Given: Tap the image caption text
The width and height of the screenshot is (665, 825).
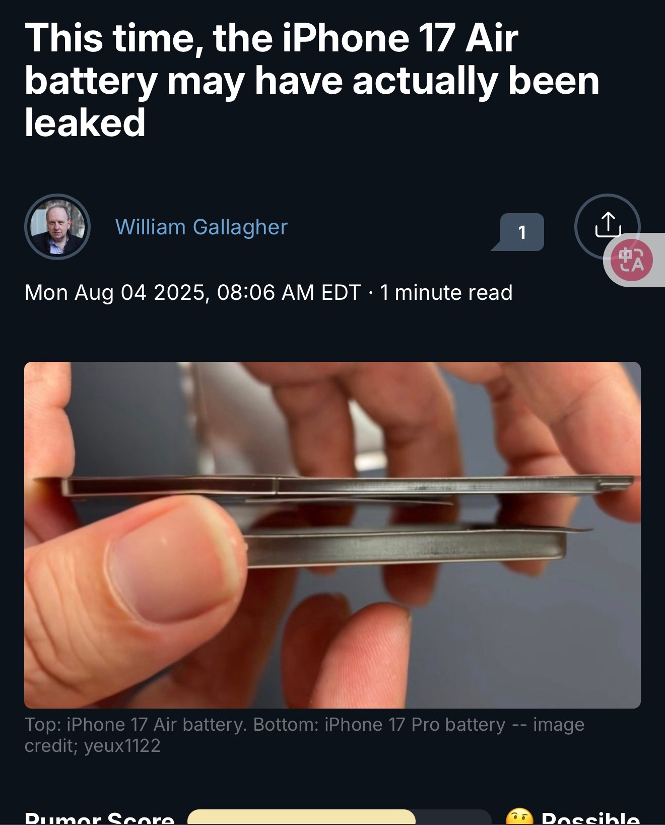Looking at the screenshot, I should click(x=304, y=735).
